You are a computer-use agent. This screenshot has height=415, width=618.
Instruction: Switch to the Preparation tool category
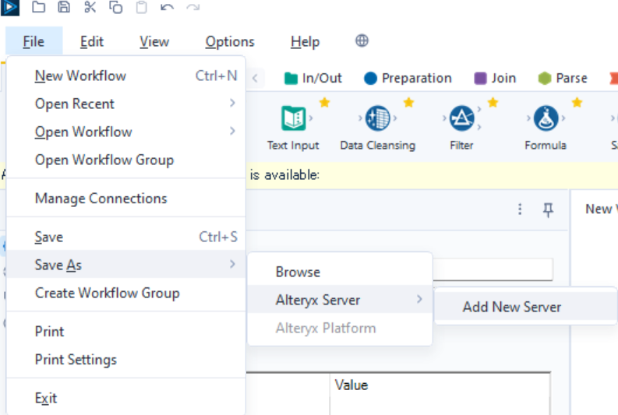[x=408, y=78]
